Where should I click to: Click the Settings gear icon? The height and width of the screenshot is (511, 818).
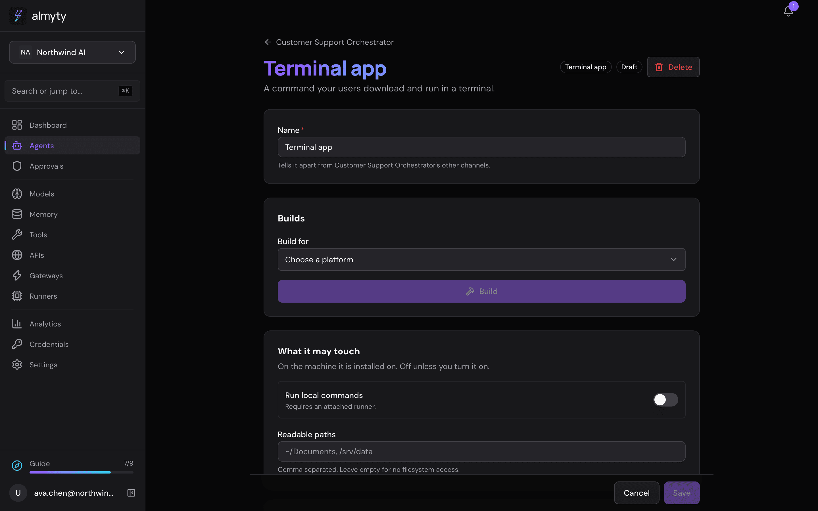pyautogui.click(x=17, y=365)
